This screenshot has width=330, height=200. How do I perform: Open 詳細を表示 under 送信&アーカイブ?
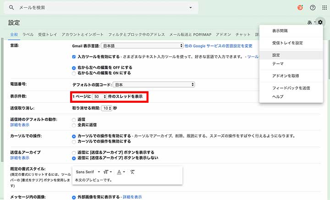pyautogui.click(x=20, y=158)
